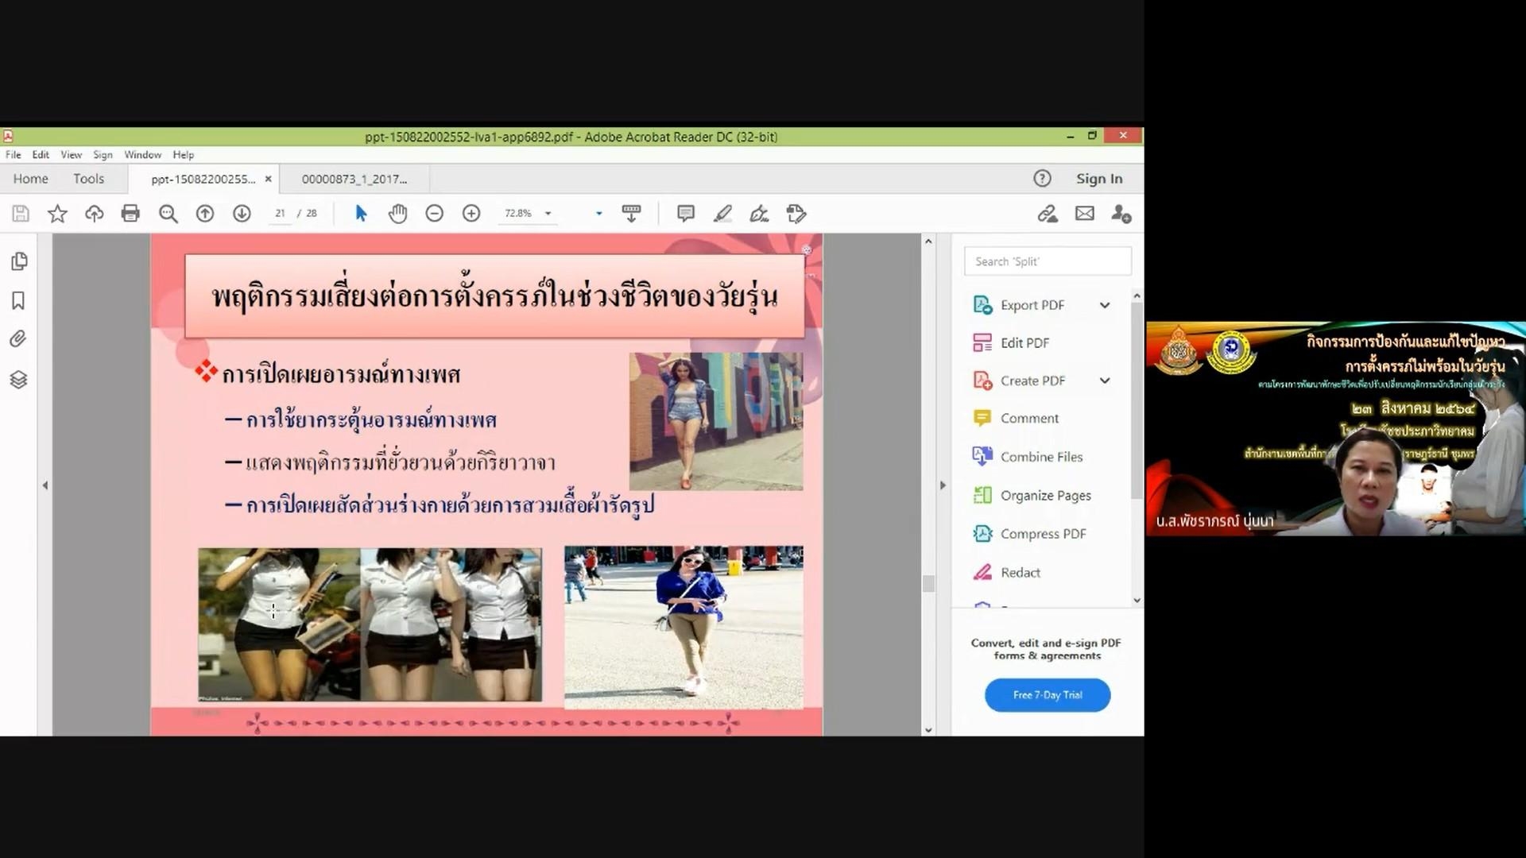Screen dimensions: 1526x858
Task: Click the Search tools input field
Action: tap(1047, 261)
